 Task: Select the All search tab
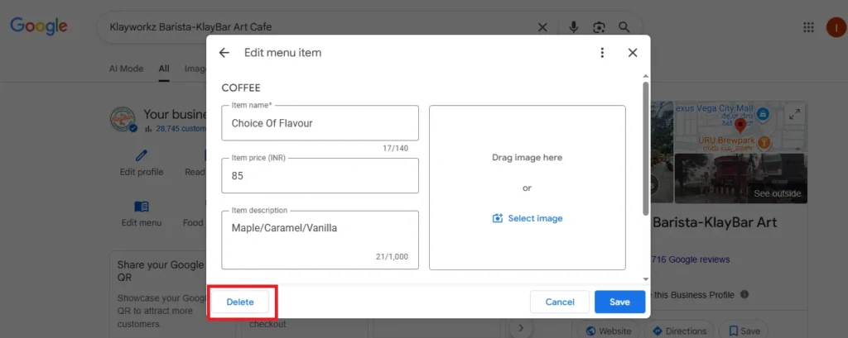[x=164, y=69]
